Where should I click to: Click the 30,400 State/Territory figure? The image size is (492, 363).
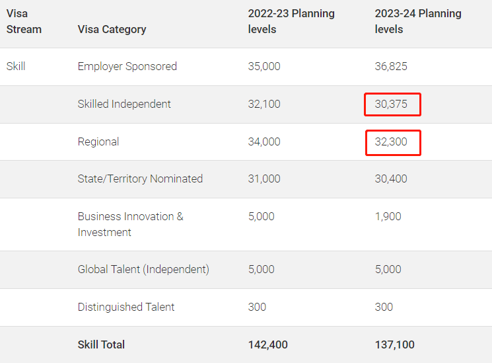coord(392,179)
